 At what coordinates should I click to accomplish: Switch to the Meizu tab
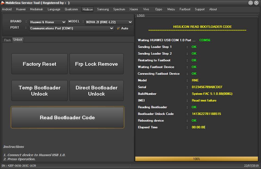171,9
